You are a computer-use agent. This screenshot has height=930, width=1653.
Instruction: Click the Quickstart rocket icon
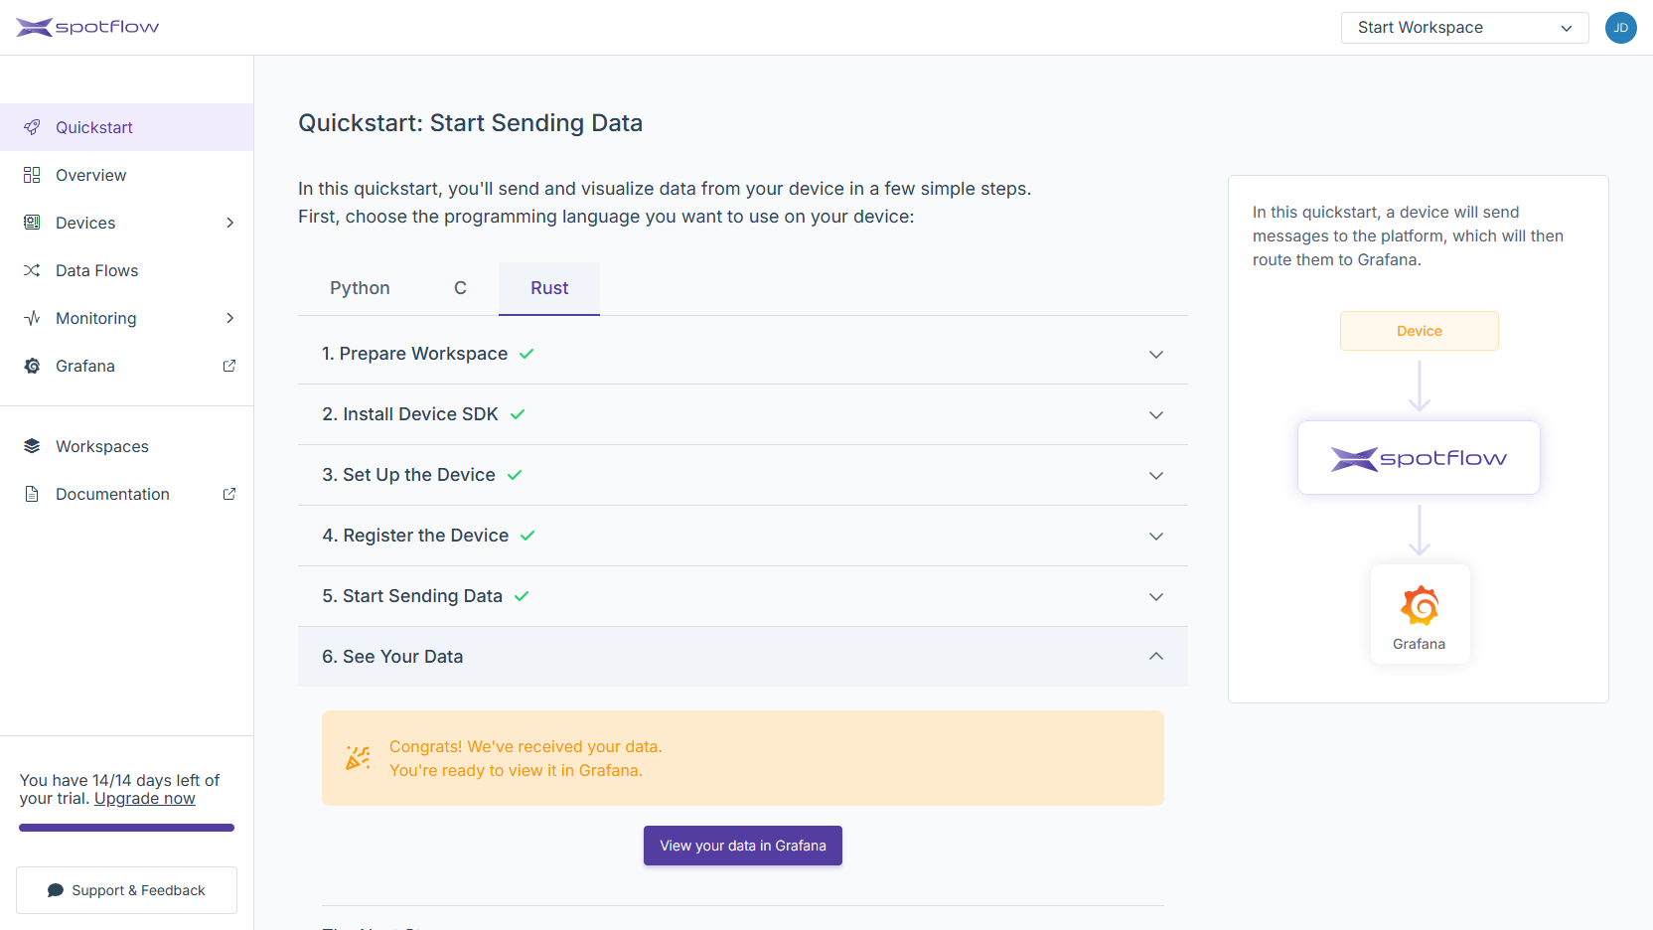(x=32, y=127)
